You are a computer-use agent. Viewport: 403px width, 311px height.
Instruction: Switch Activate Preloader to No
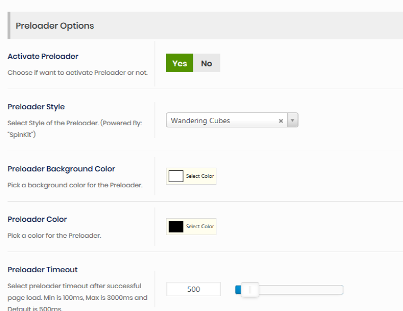pos(206,63)
